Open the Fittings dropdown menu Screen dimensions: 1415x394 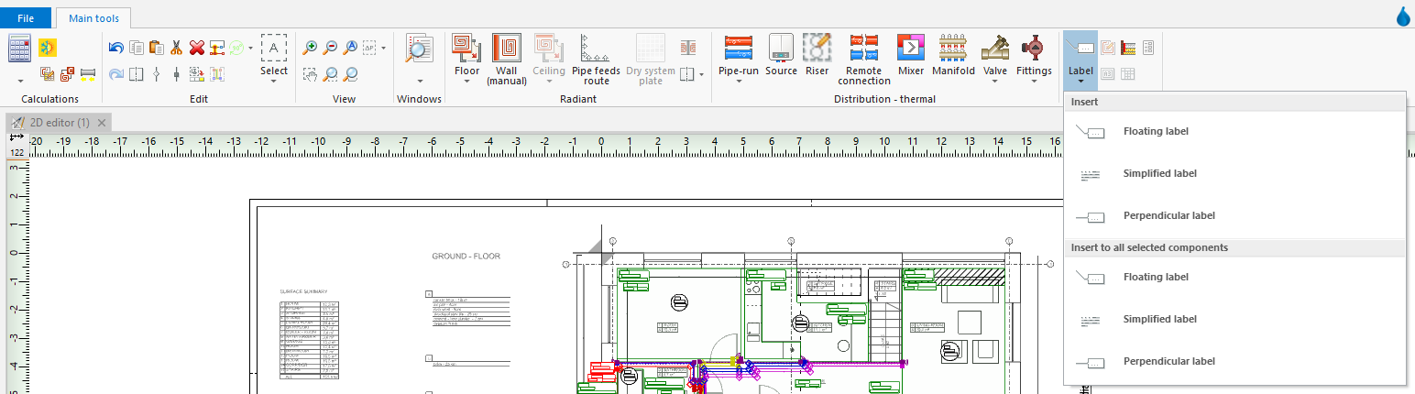pos(1034,82)
